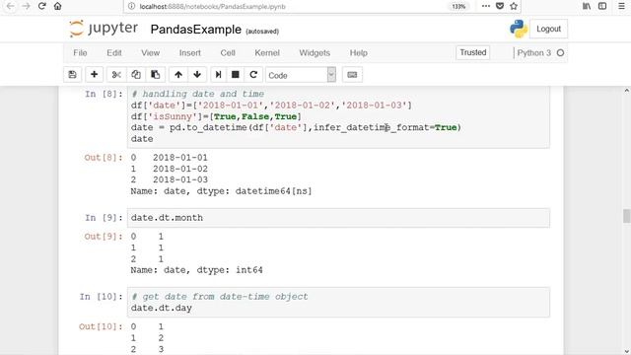Click the 'dtype: int64' output line
The height and width of the screenshot is (355, 631).
pyautogui.click(x=230, y=269)
